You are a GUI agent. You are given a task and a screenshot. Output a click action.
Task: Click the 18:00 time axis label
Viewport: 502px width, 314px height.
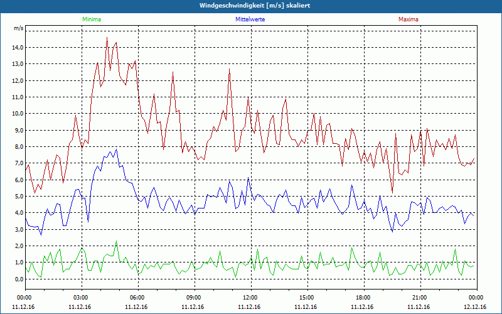365,298
